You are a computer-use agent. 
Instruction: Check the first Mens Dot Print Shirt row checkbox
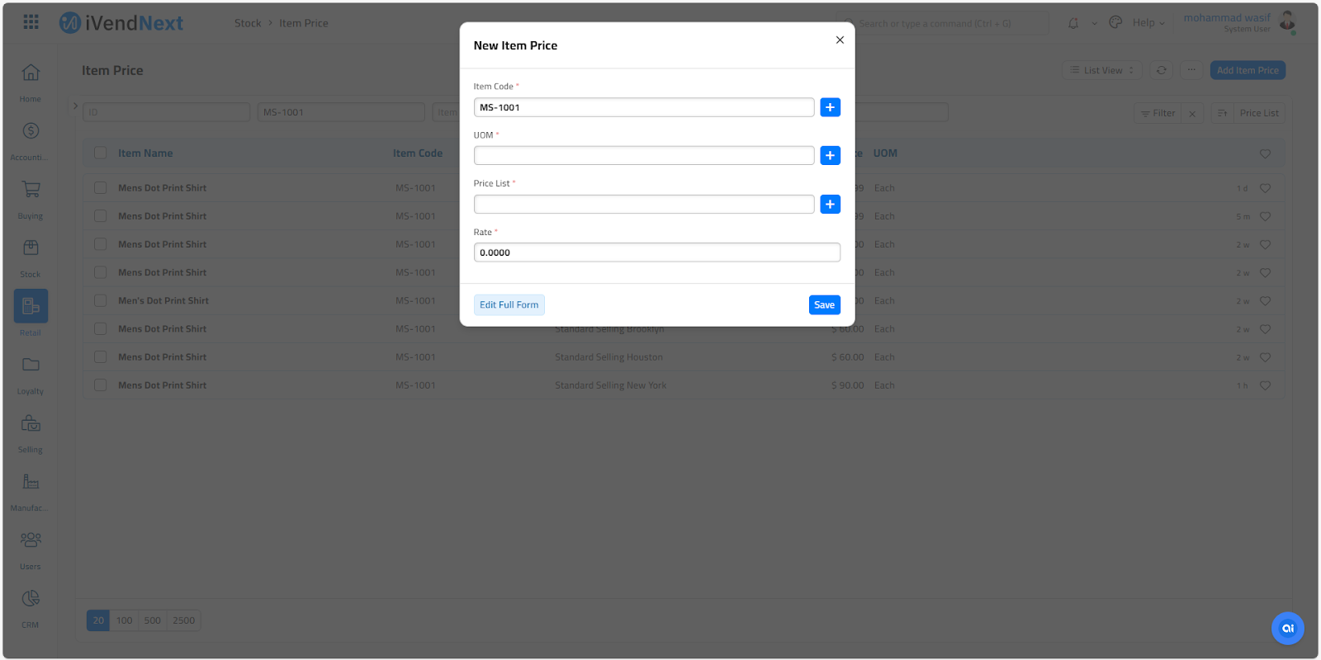101,188
